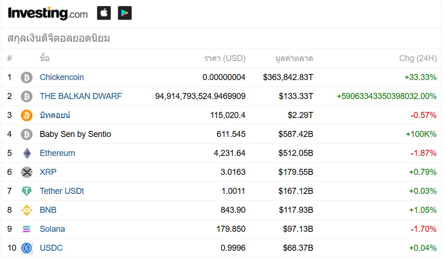Click market cap $2.29T
445x260 pixels.
point(301,115)
